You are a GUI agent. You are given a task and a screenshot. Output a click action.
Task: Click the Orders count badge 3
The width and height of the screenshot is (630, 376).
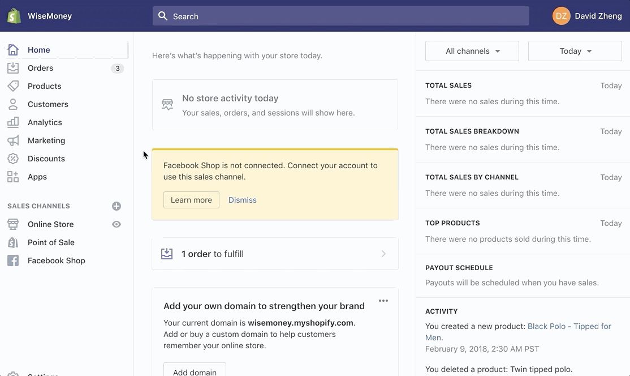(117, 69)
